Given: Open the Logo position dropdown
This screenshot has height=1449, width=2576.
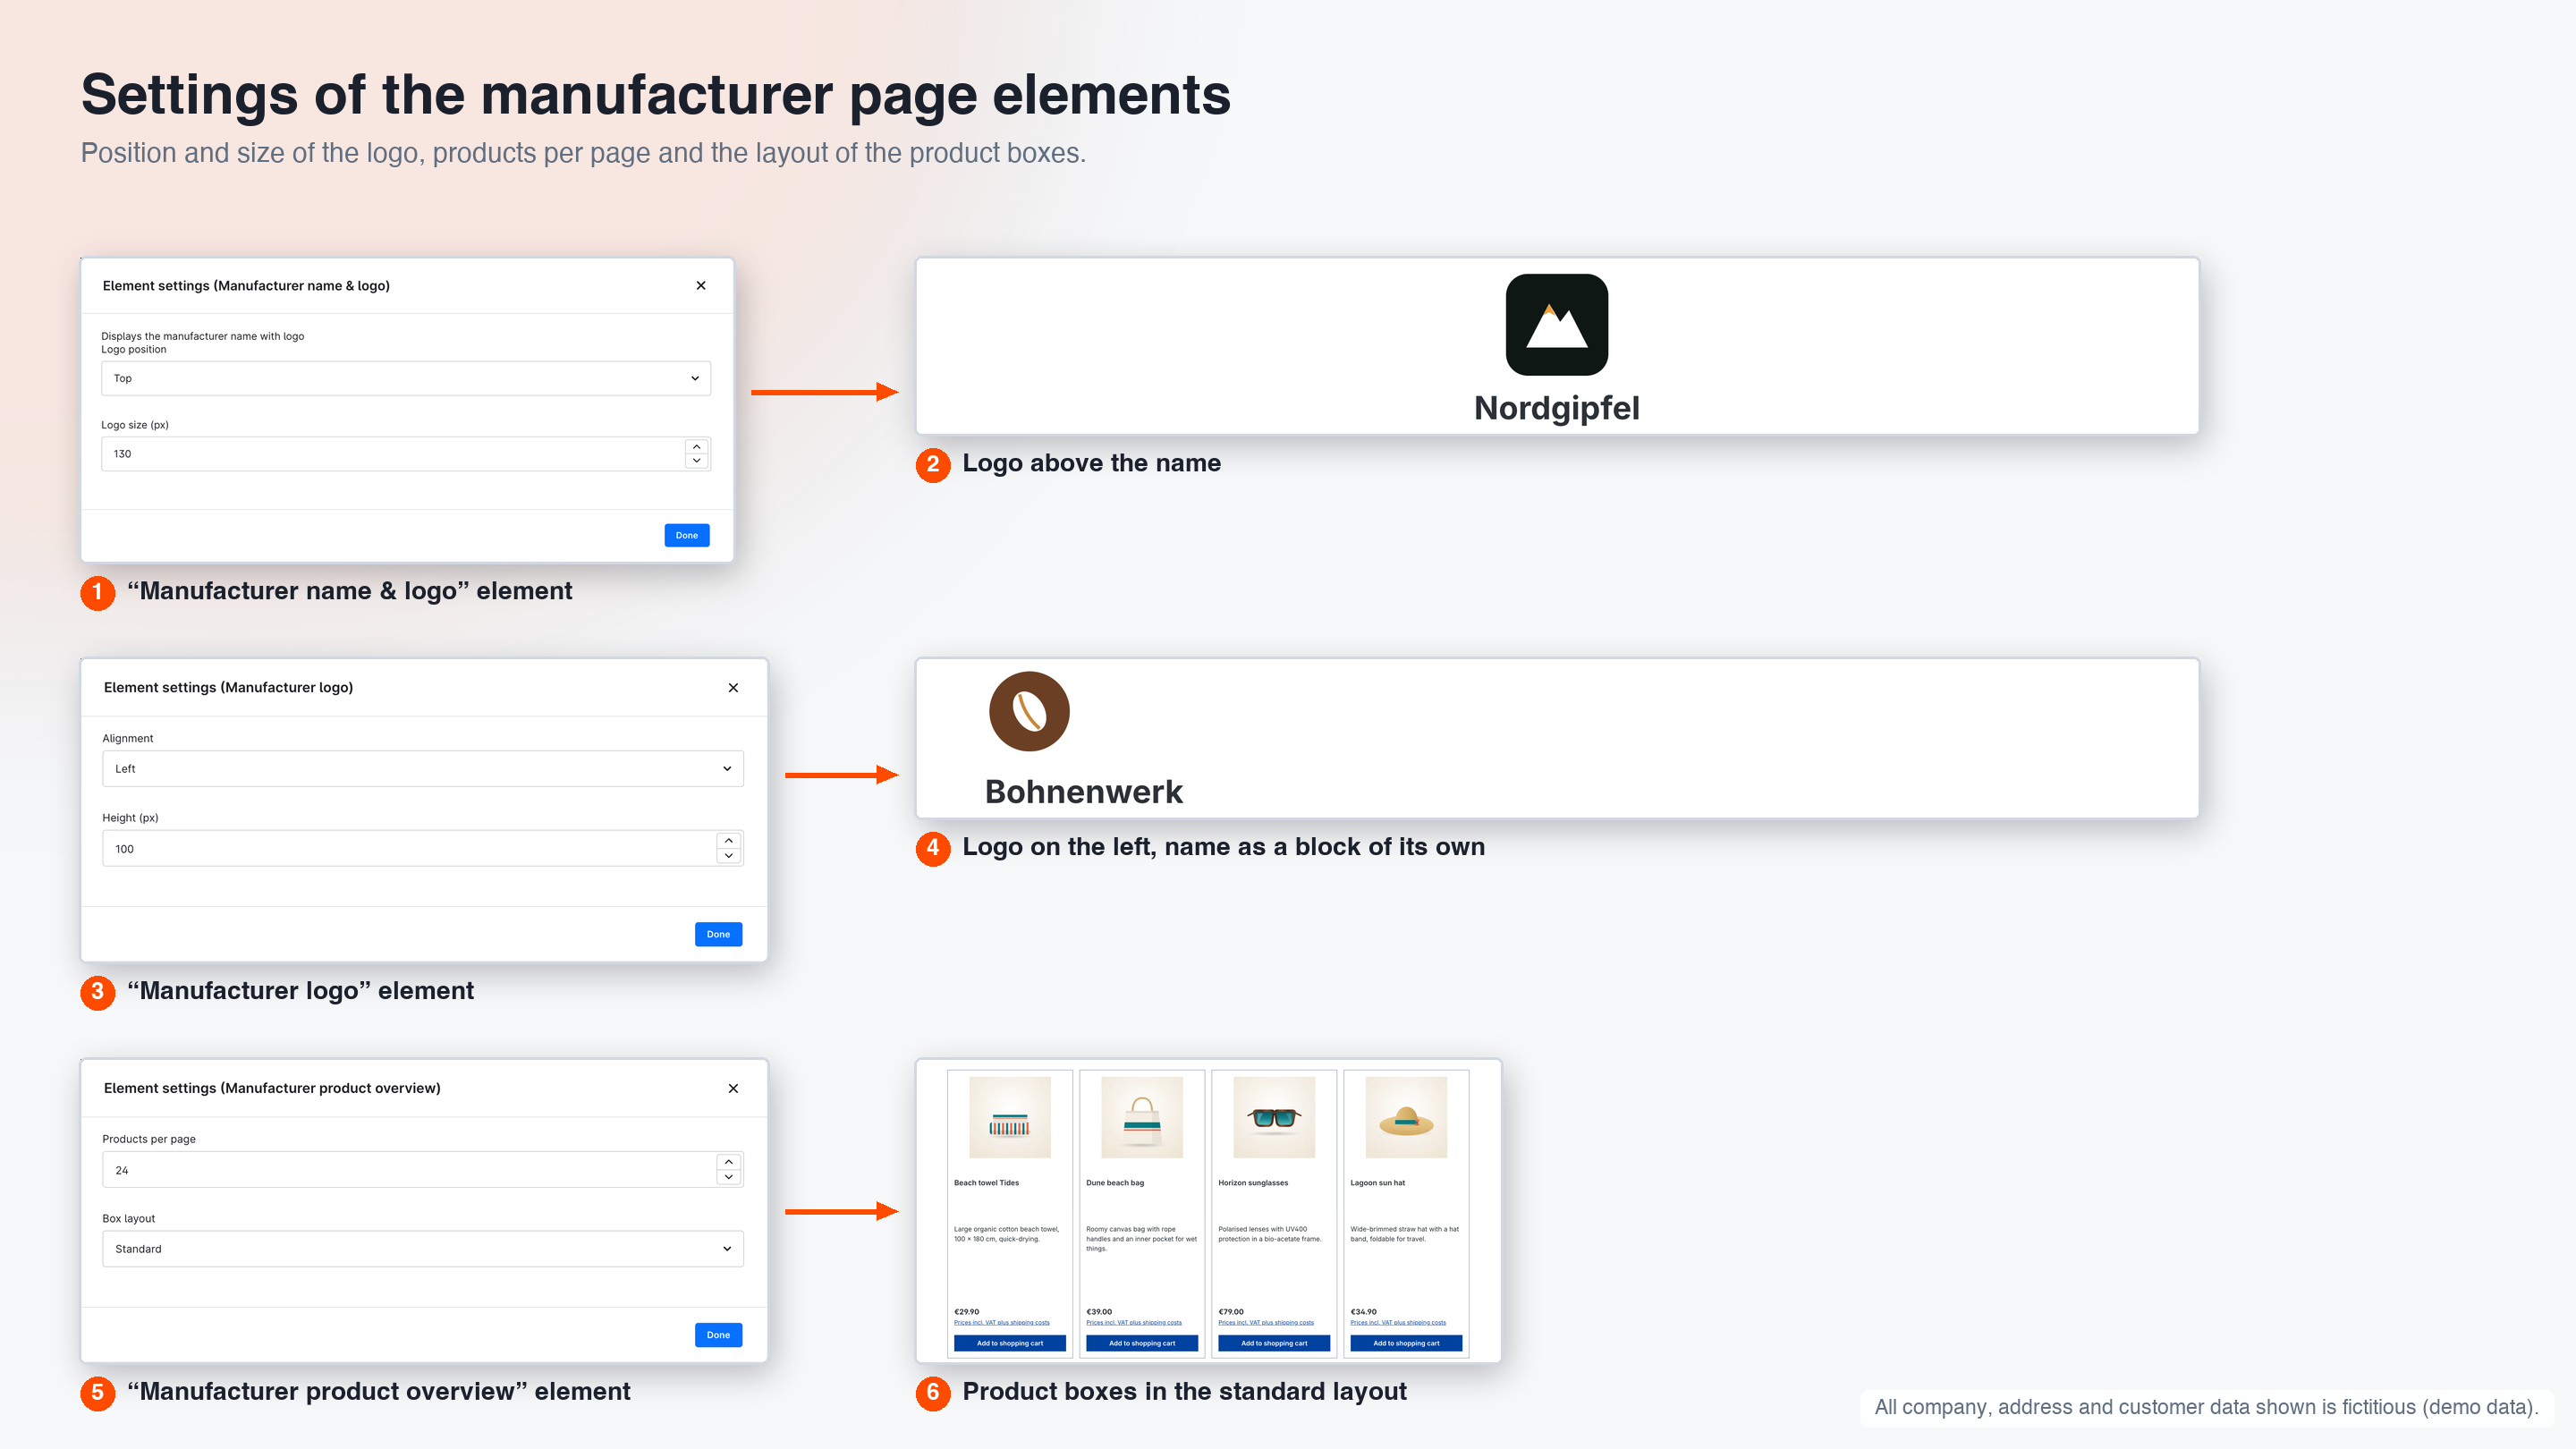Looking at the screenshot, I should 406,378.
